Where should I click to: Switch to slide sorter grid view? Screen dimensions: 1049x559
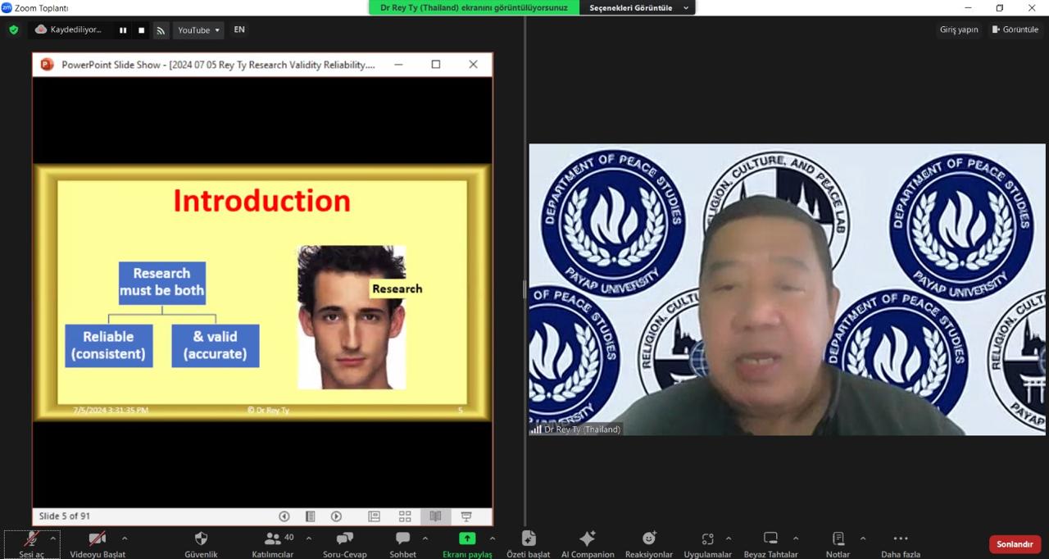[x=405, y=516]
